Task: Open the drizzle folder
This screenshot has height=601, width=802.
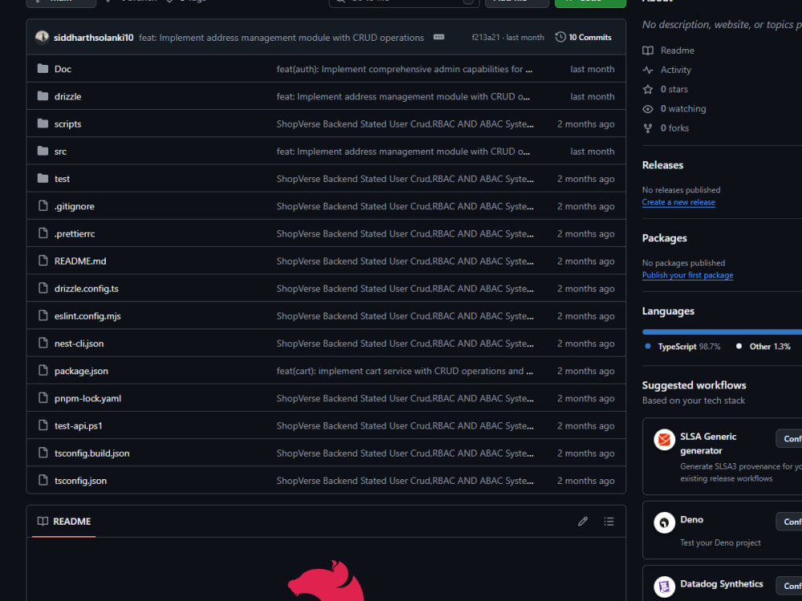Action: 67,97
